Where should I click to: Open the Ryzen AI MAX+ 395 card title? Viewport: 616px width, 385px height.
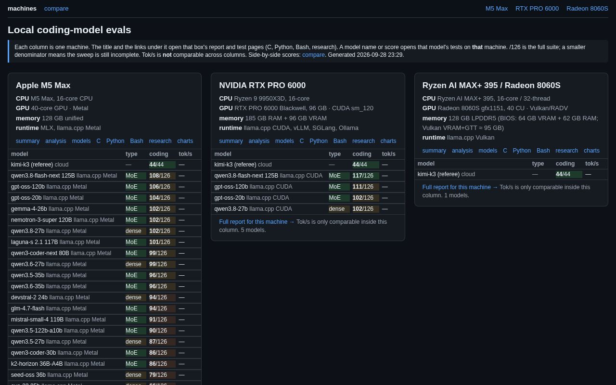coord(491,85)
